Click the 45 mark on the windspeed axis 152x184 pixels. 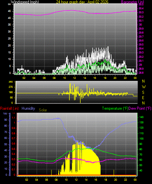[9, 11]
